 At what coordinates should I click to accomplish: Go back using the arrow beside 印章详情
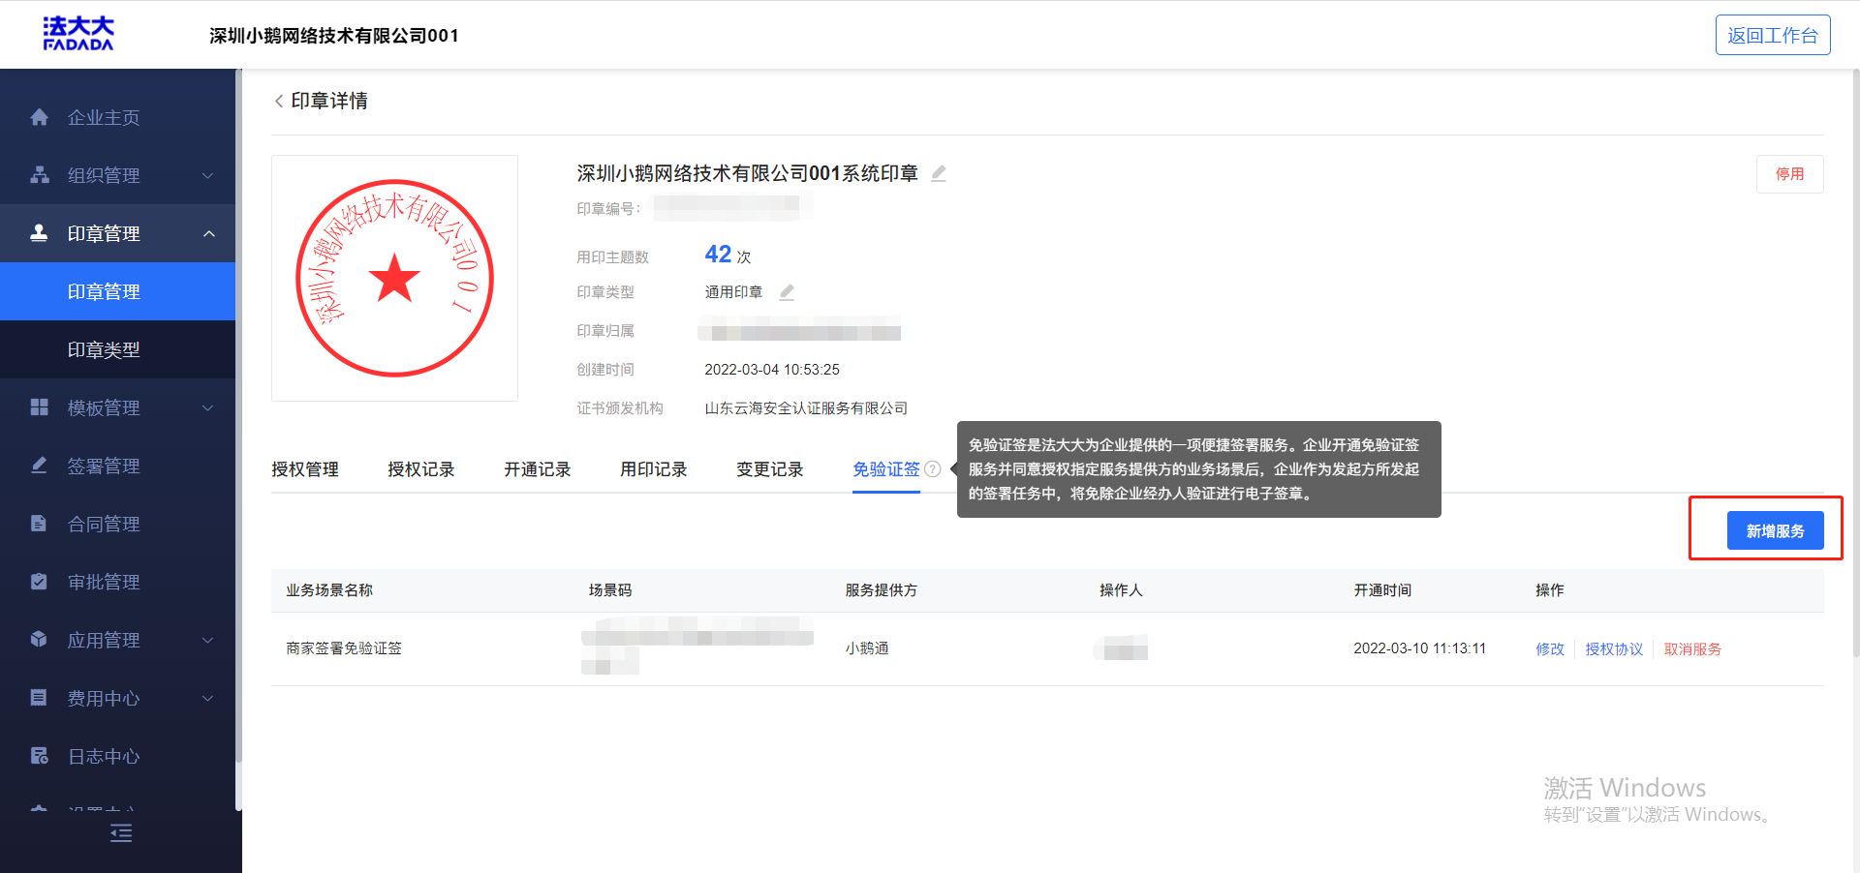[x=279, y=101]
